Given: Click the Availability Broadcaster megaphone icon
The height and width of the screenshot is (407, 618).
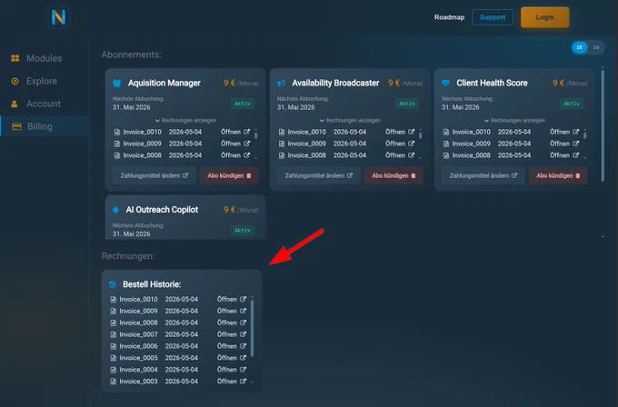Looking at the screenshot, I should tap(281, 84).
